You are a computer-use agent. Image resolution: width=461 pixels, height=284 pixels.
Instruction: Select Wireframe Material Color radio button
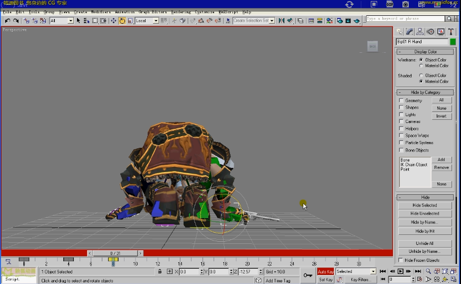point(421,65)
